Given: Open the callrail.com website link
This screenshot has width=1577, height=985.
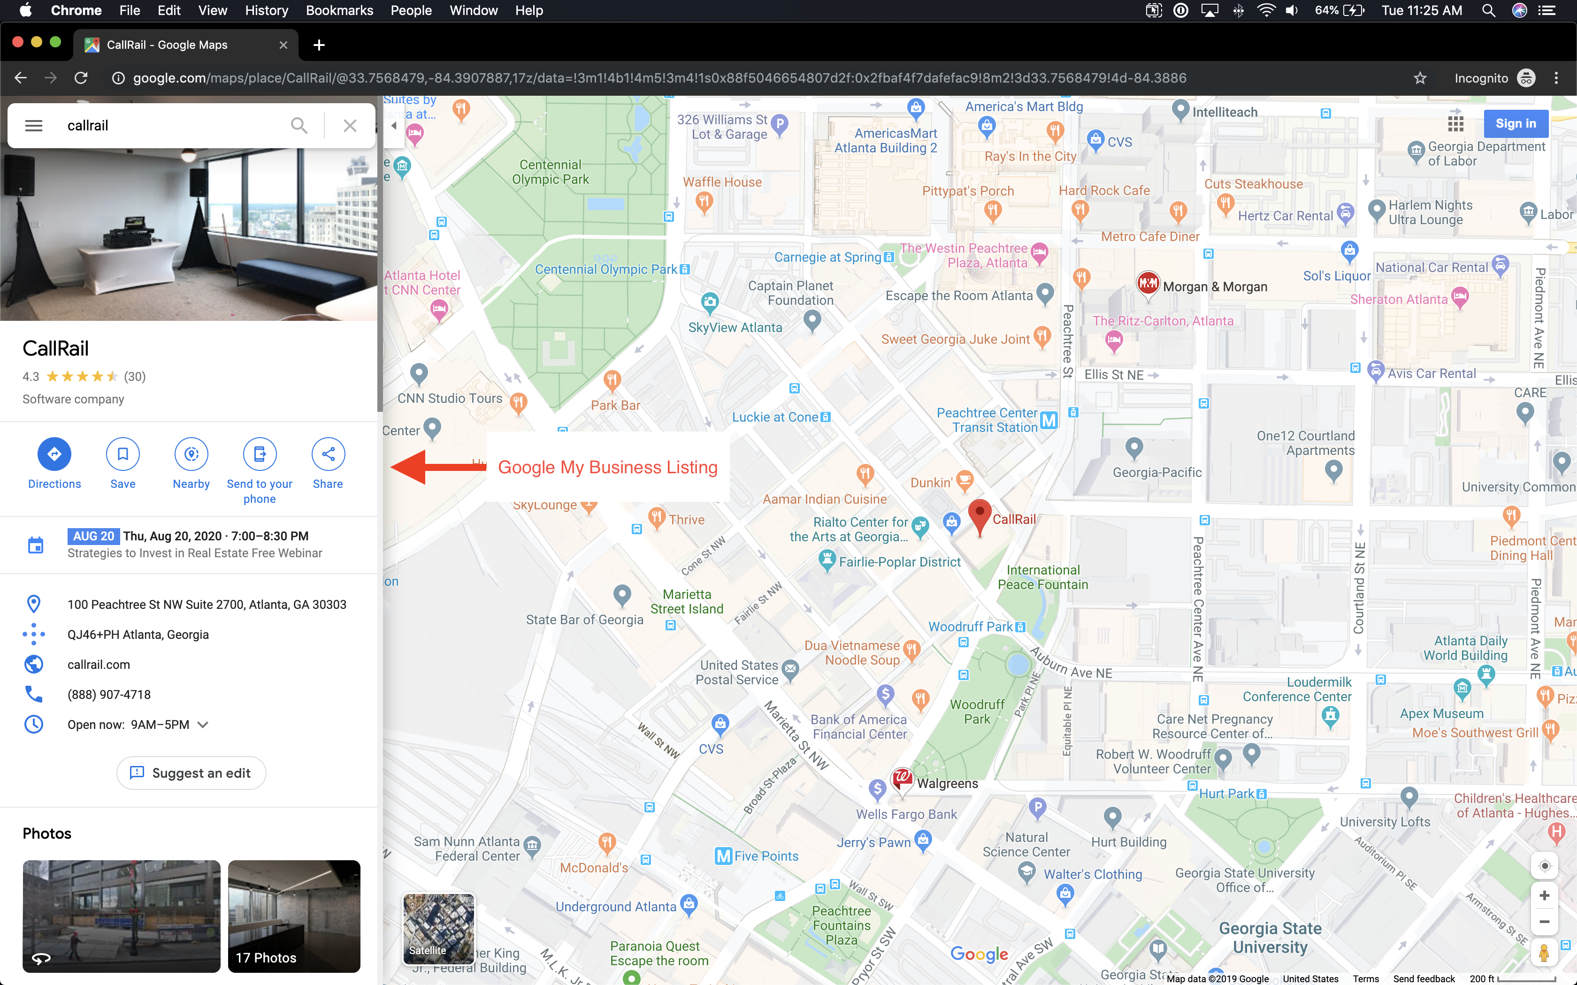Looking at the screenshot, I should [99, 665].
